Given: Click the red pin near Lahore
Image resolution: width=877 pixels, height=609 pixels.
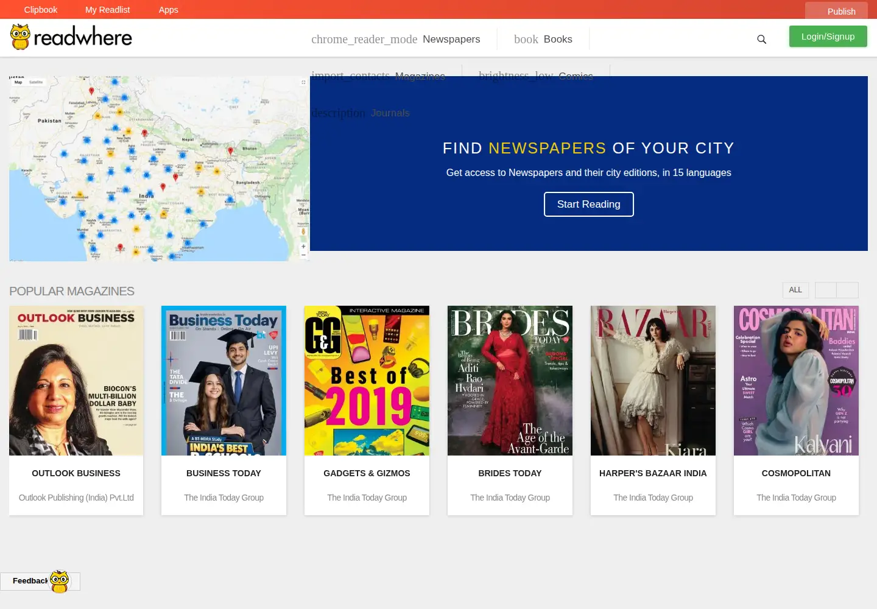Looking at the screenshot, I should (91, 91).
